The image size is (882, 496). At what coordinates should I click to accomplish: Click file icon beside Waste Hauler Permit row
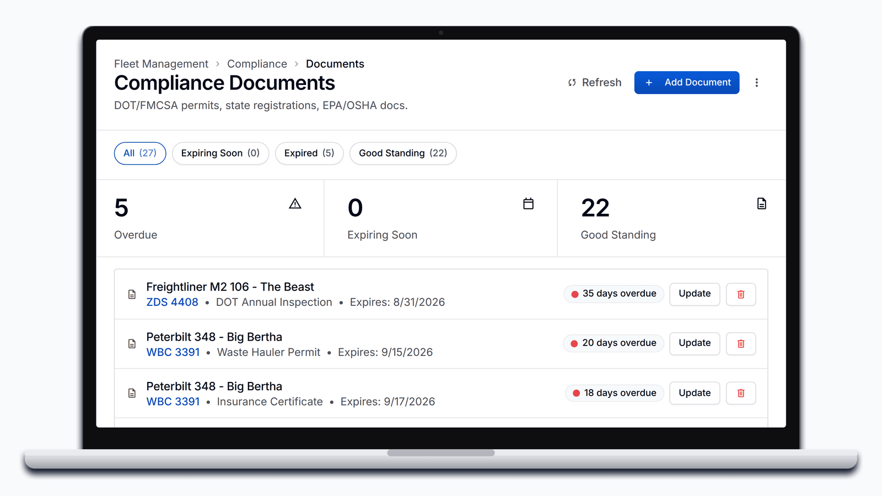click(x=132, y=344)
